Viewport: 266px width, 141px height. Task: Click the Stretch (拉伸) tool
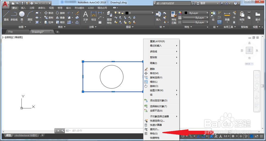49,22
